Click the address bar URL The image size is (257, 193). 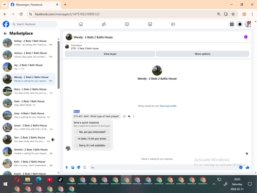pos(67,14)
